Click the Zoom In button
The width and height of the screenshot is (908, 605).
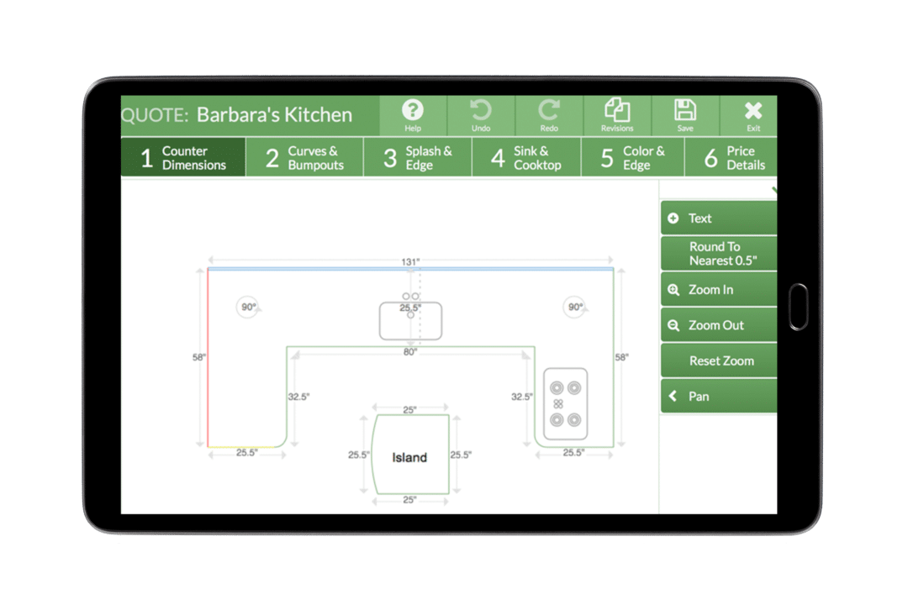[719, 289]
